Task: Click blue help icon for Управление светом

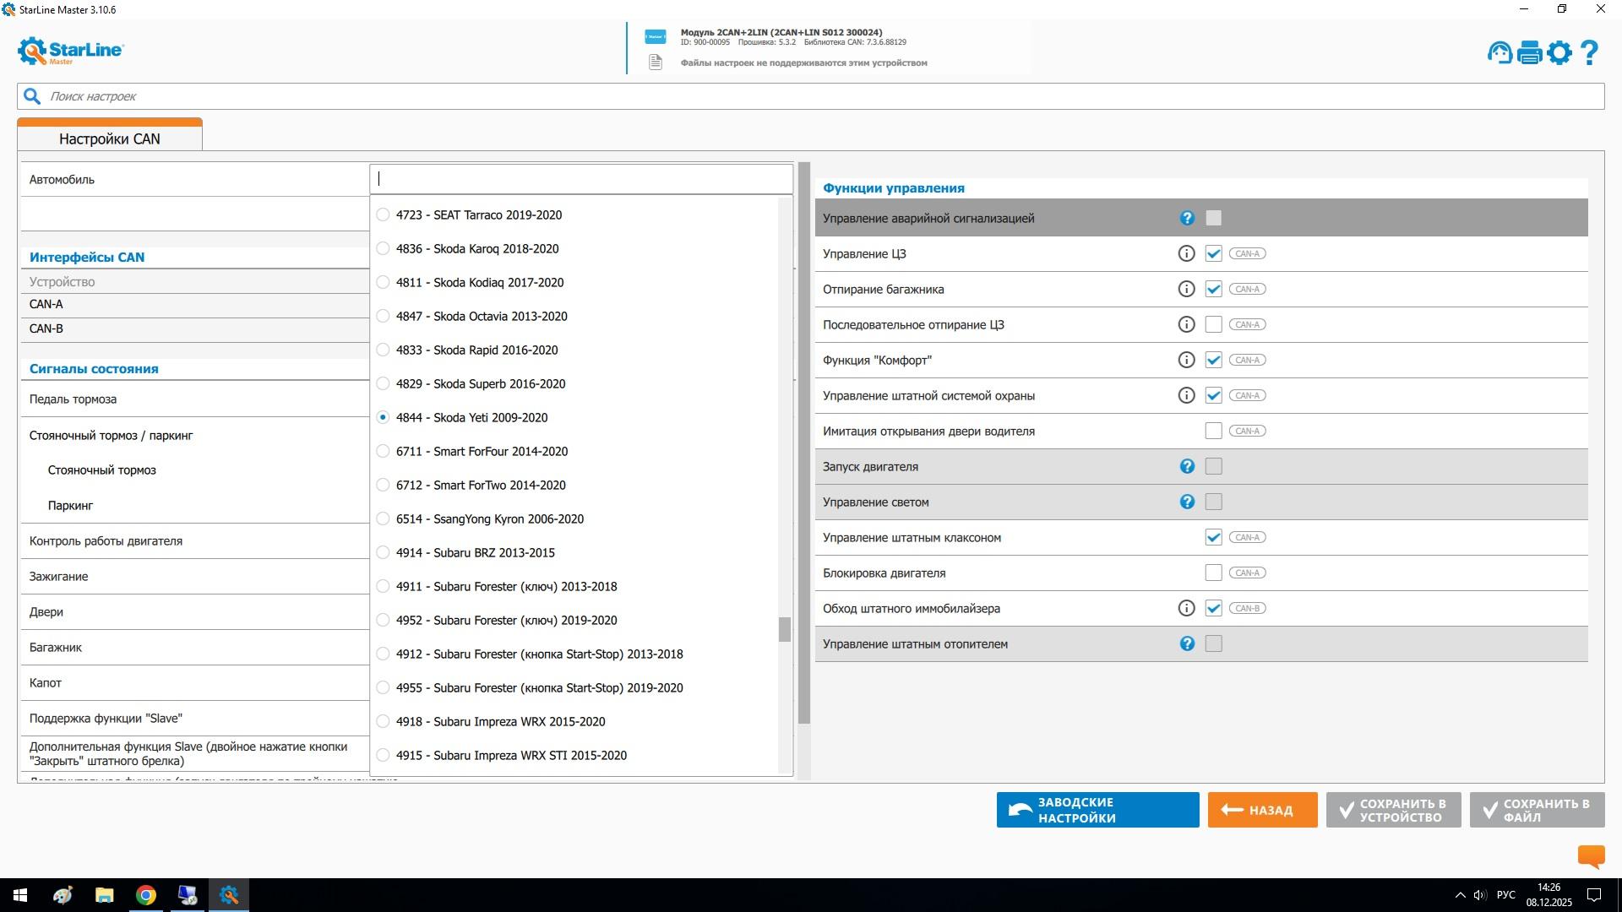Action: 1186,502
